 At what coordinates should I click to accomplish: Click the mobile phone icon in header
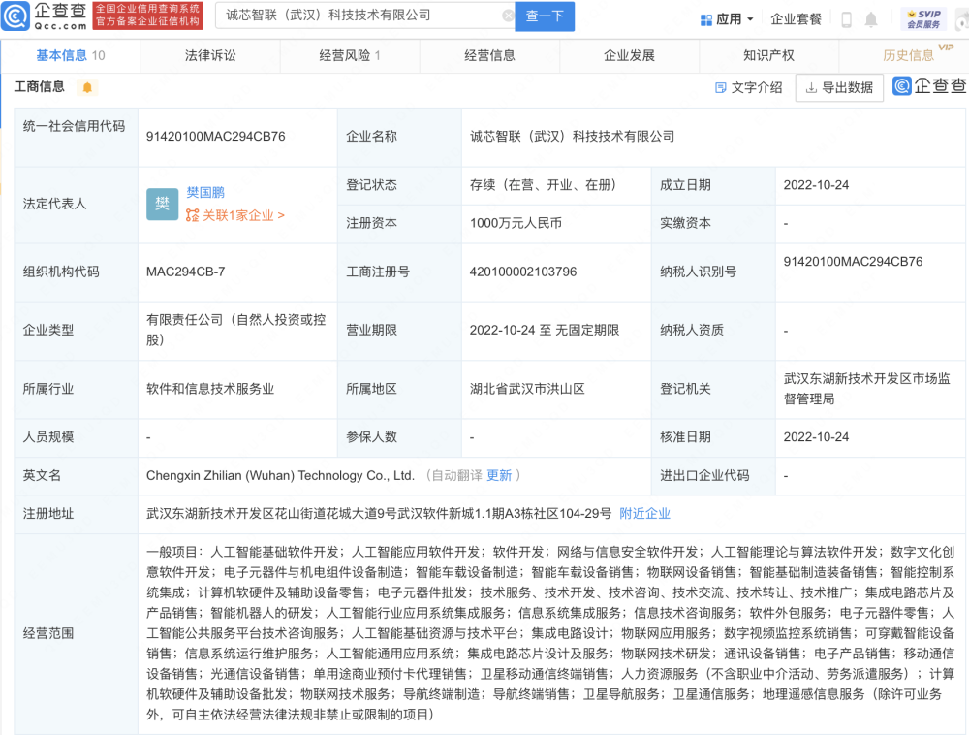[846, 19]
